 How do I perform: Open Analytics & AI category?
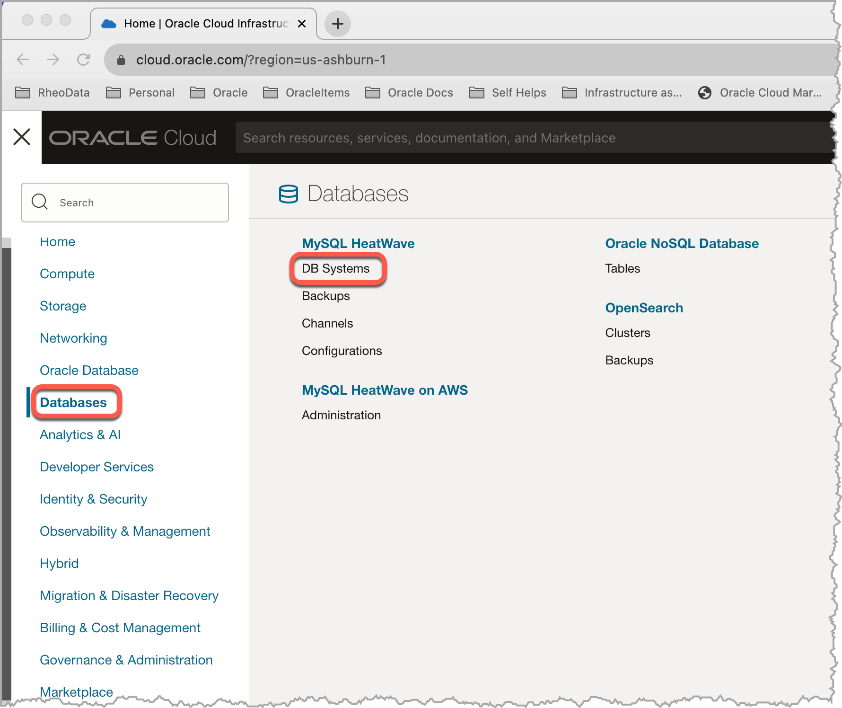pyautogui.click(x=80, y=435)
